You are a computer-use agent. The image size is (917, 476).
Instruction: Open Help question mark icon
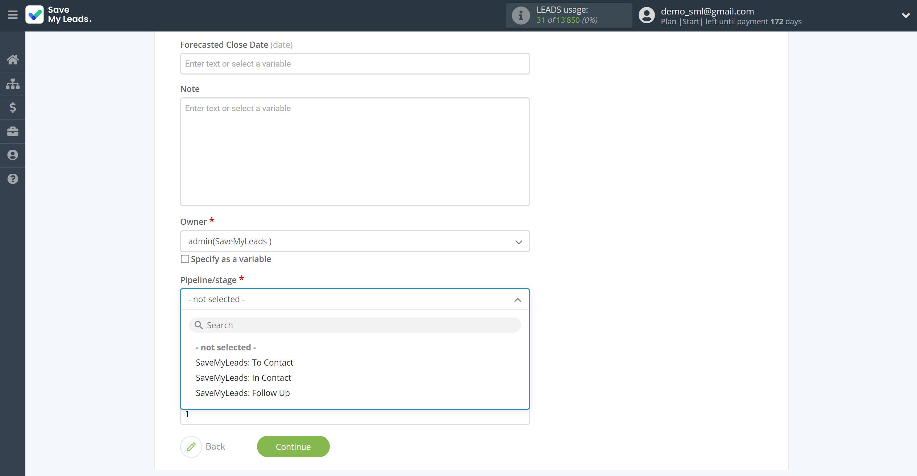point(13,179)
